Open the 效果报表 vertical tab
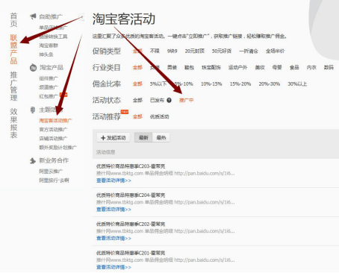Image resolution: width=339 pixels, height=273 pixels. pos(13,123)
